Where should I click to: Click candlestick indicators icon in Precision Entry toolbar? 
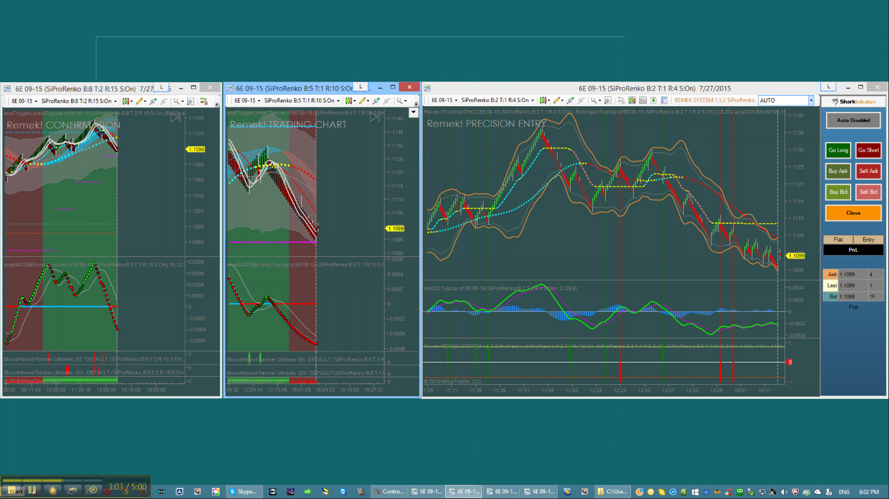(x=632, y=100)
